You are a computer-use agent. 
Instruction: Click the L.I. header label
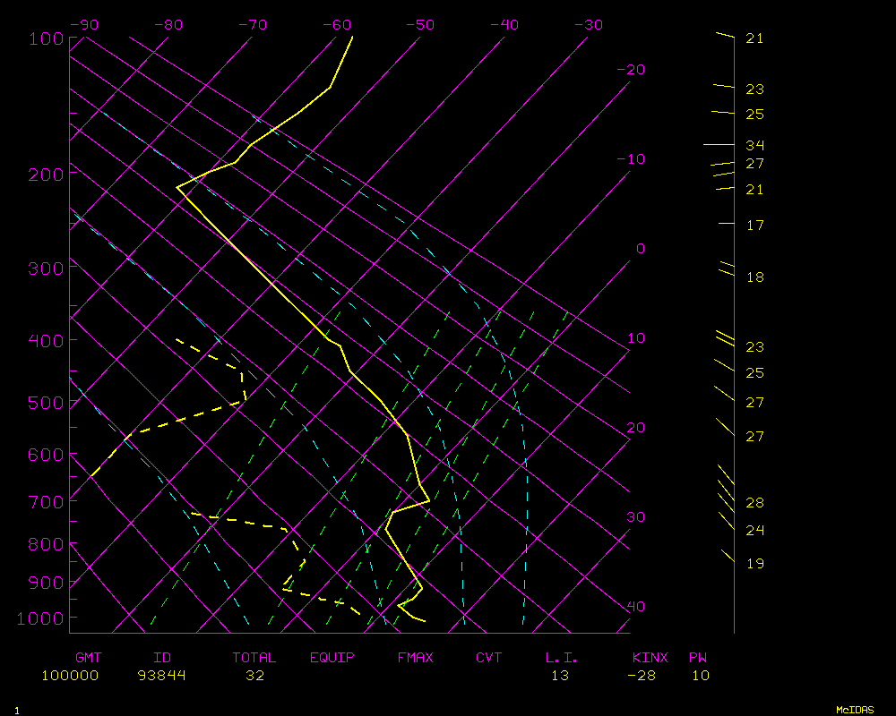(x=562, y=658)
